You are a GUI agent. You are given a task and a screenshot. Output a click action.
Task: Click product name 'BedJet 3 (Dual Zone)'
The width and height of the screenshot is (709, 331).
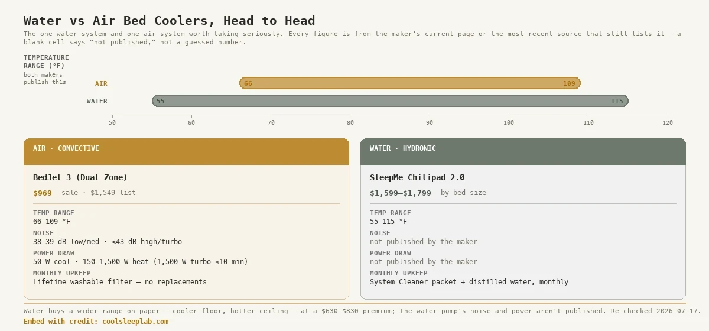(x=80, y=177)
